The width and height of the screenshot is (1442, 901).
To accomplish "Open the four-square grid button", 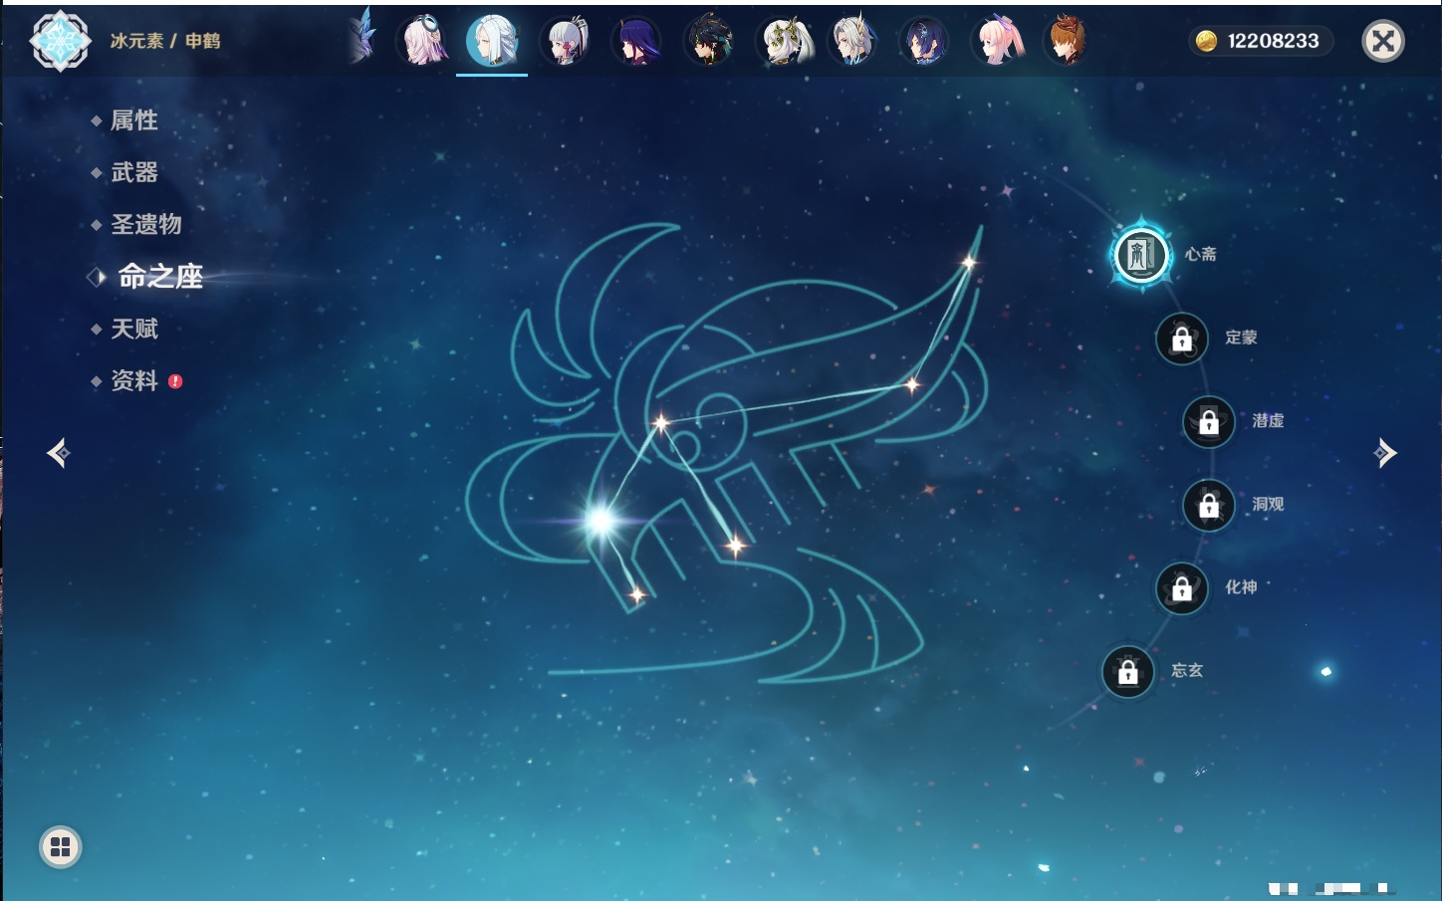I will point(60,847).
